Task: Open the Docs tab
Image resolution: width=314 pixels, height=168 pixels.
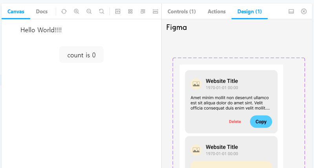Action: click(x=42, y=11)
